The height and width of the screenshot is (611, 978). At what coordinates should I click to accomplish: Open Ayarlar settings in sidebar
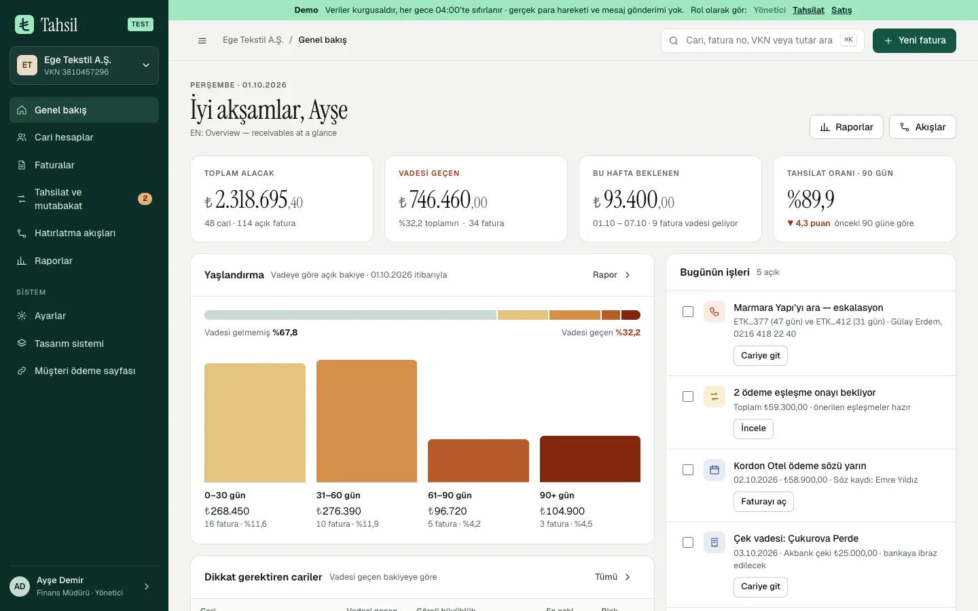click(x=84, y=316)
